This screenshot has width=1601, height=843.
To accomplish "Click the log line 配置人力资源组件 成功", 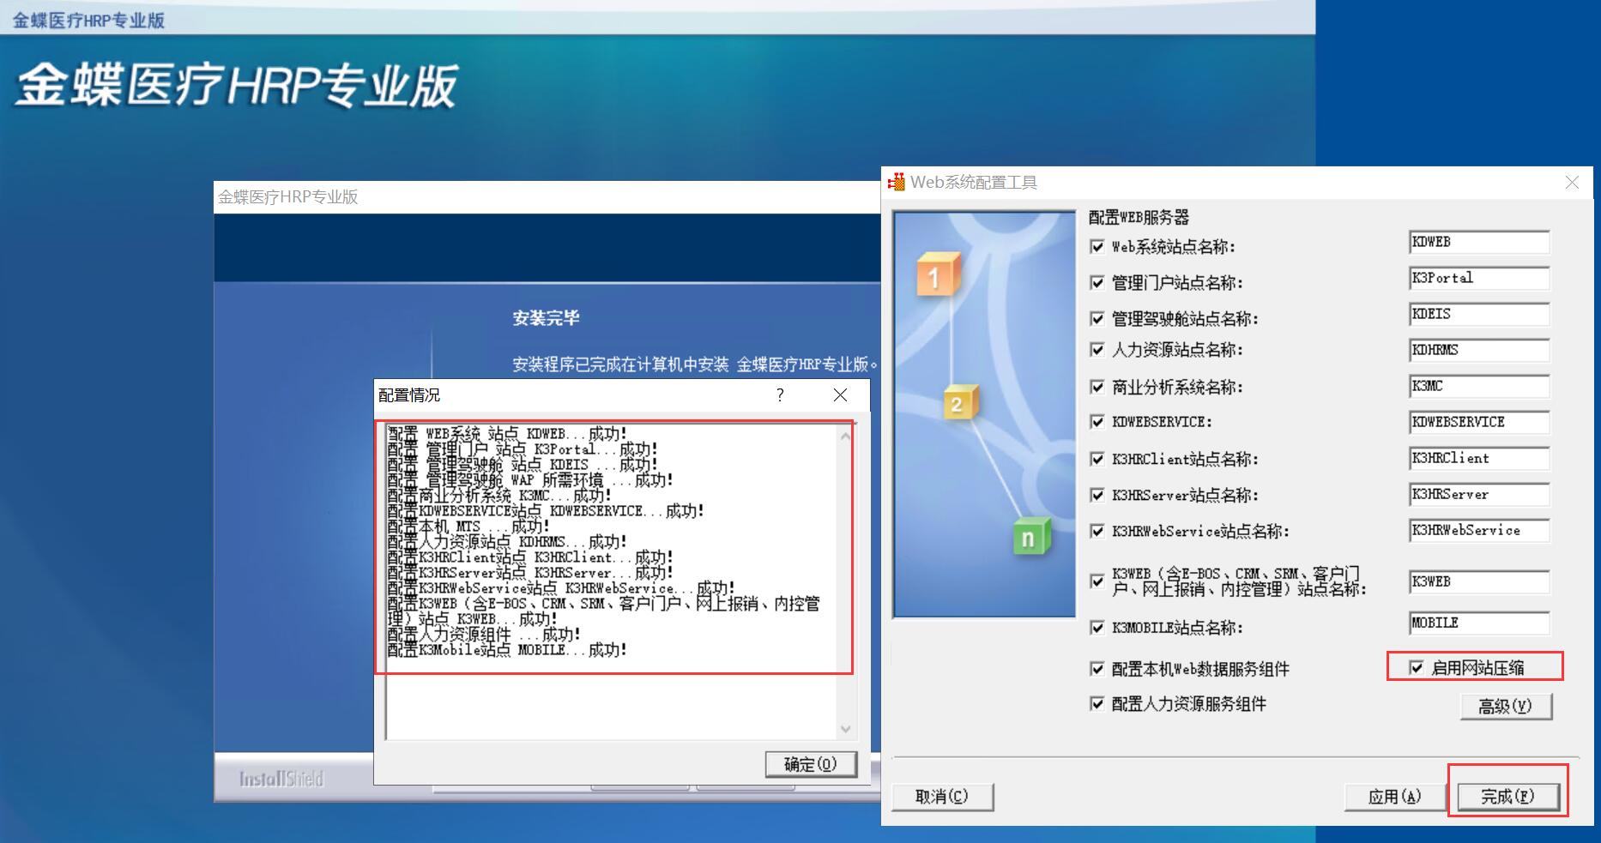I will click(x=484, y=635).
